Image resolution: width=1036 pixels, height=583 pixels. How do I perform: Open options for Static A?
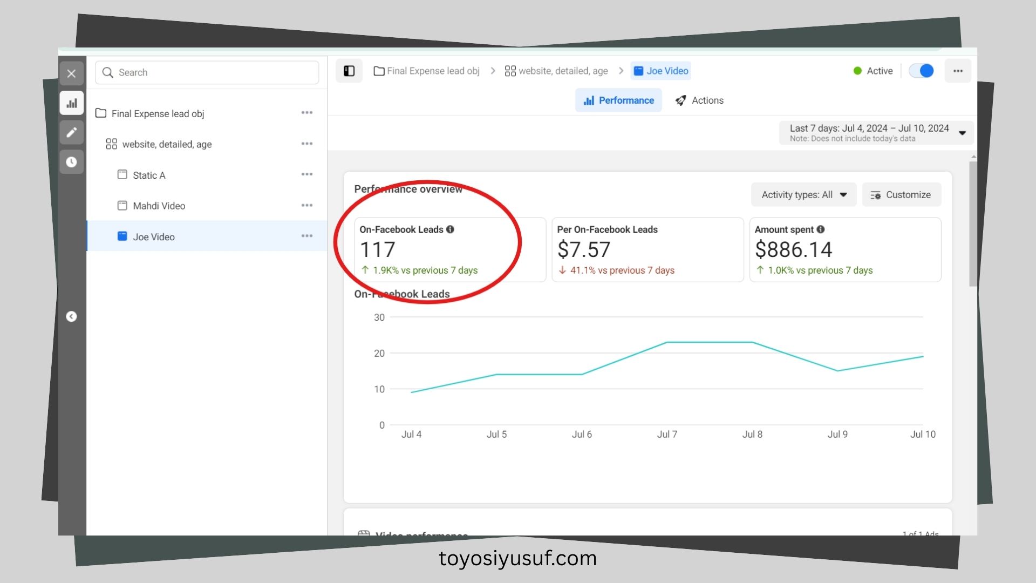point(307,174)
